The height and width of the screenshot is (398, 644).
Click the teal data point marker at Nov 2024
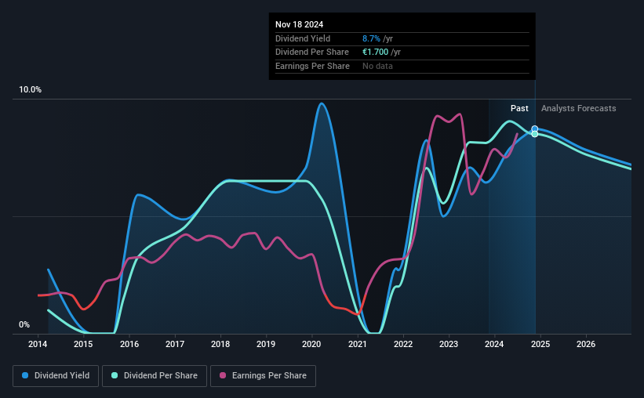pyautogui.click(x=535, y=134)
